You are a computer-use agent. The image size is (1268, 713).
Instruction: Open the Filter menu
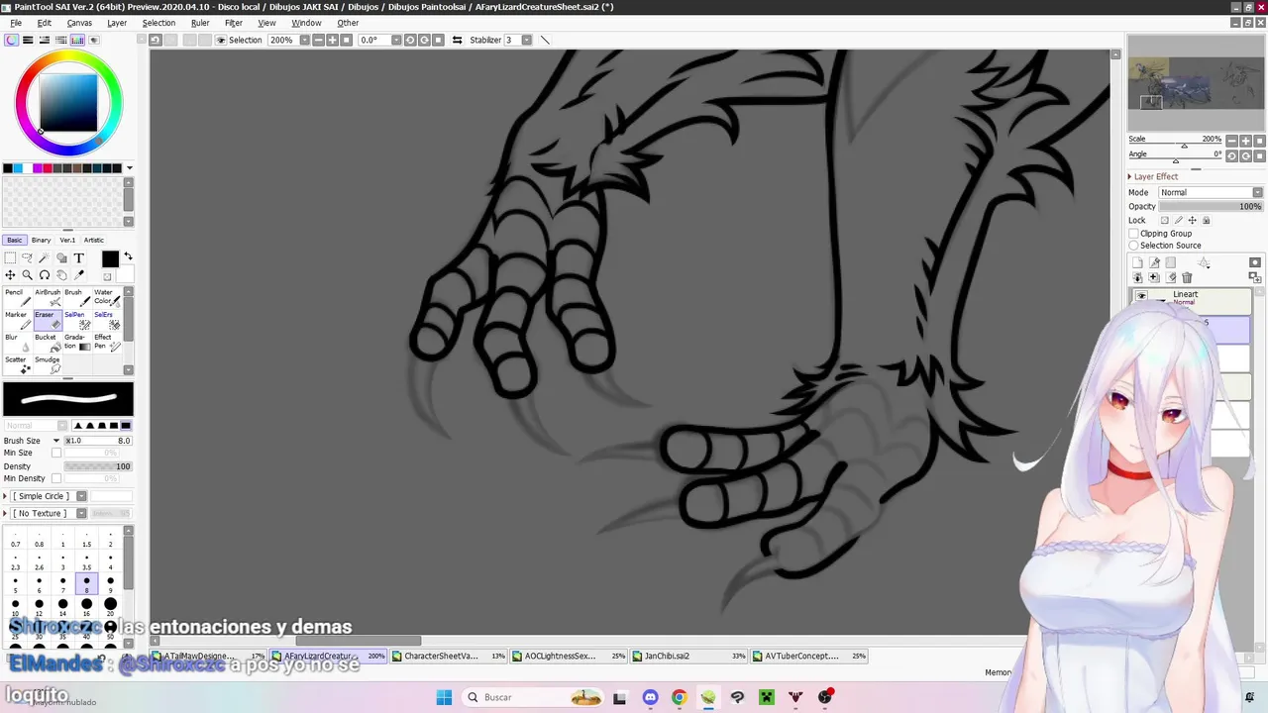(x=234, y=23)
